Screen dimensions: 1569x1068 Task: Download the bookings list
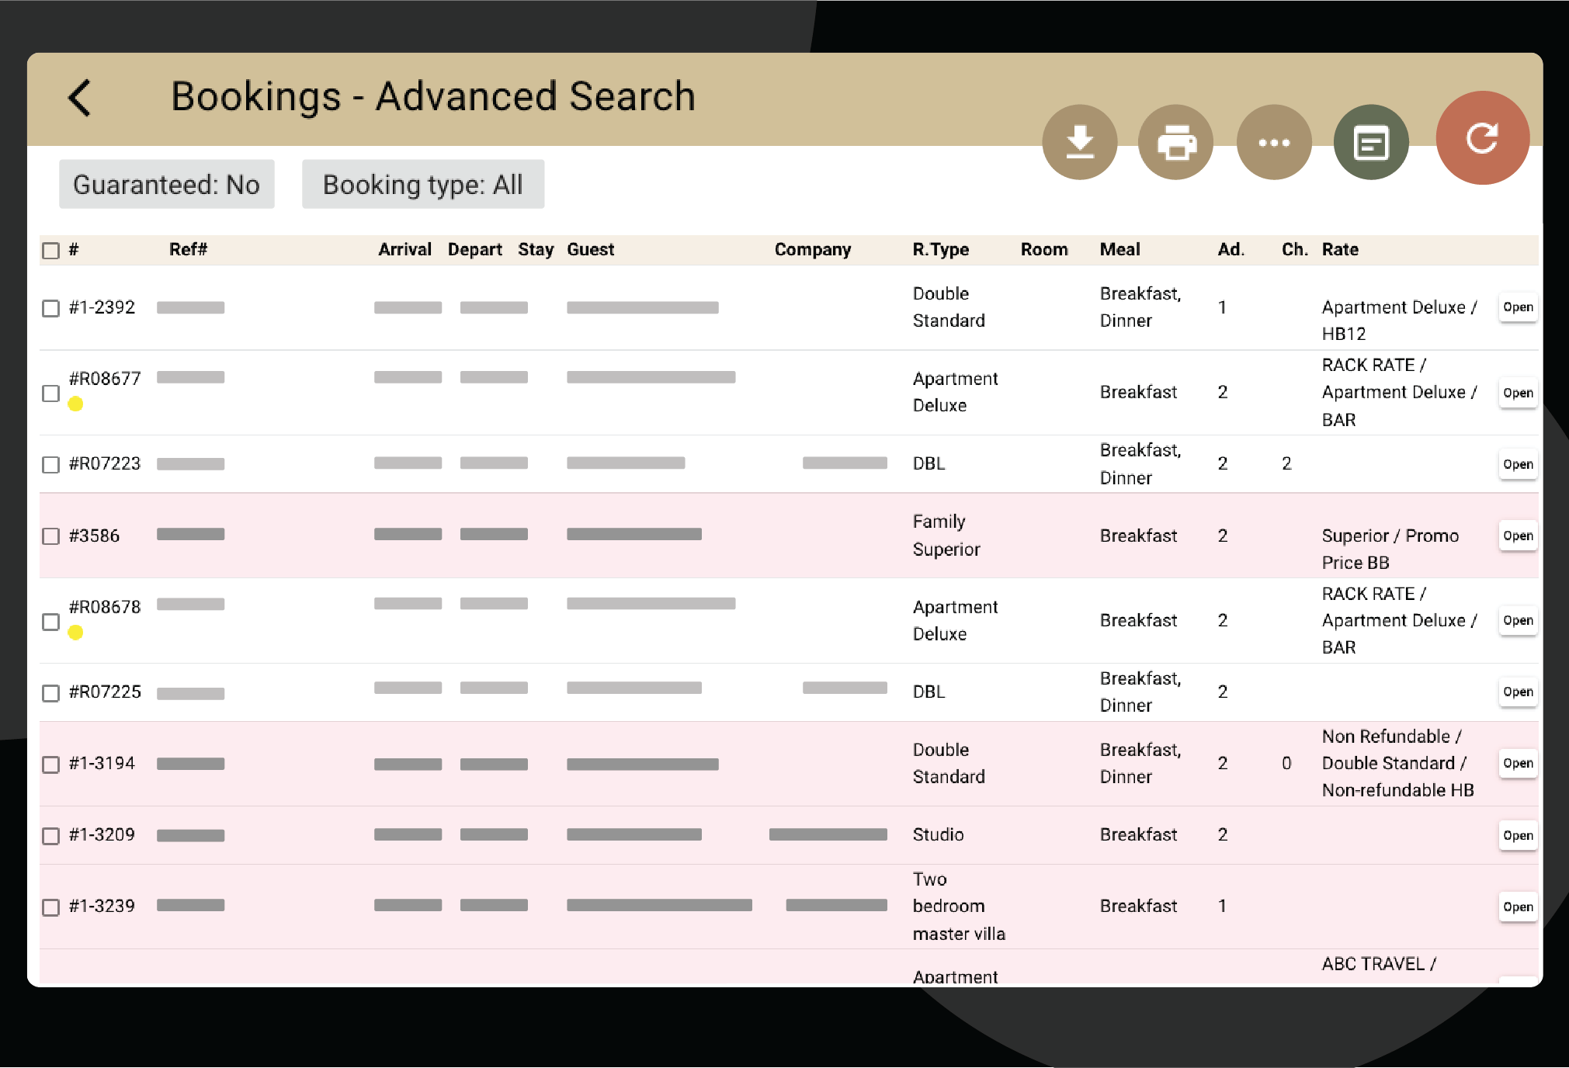pyautogui.click(x=1079, y=142)
